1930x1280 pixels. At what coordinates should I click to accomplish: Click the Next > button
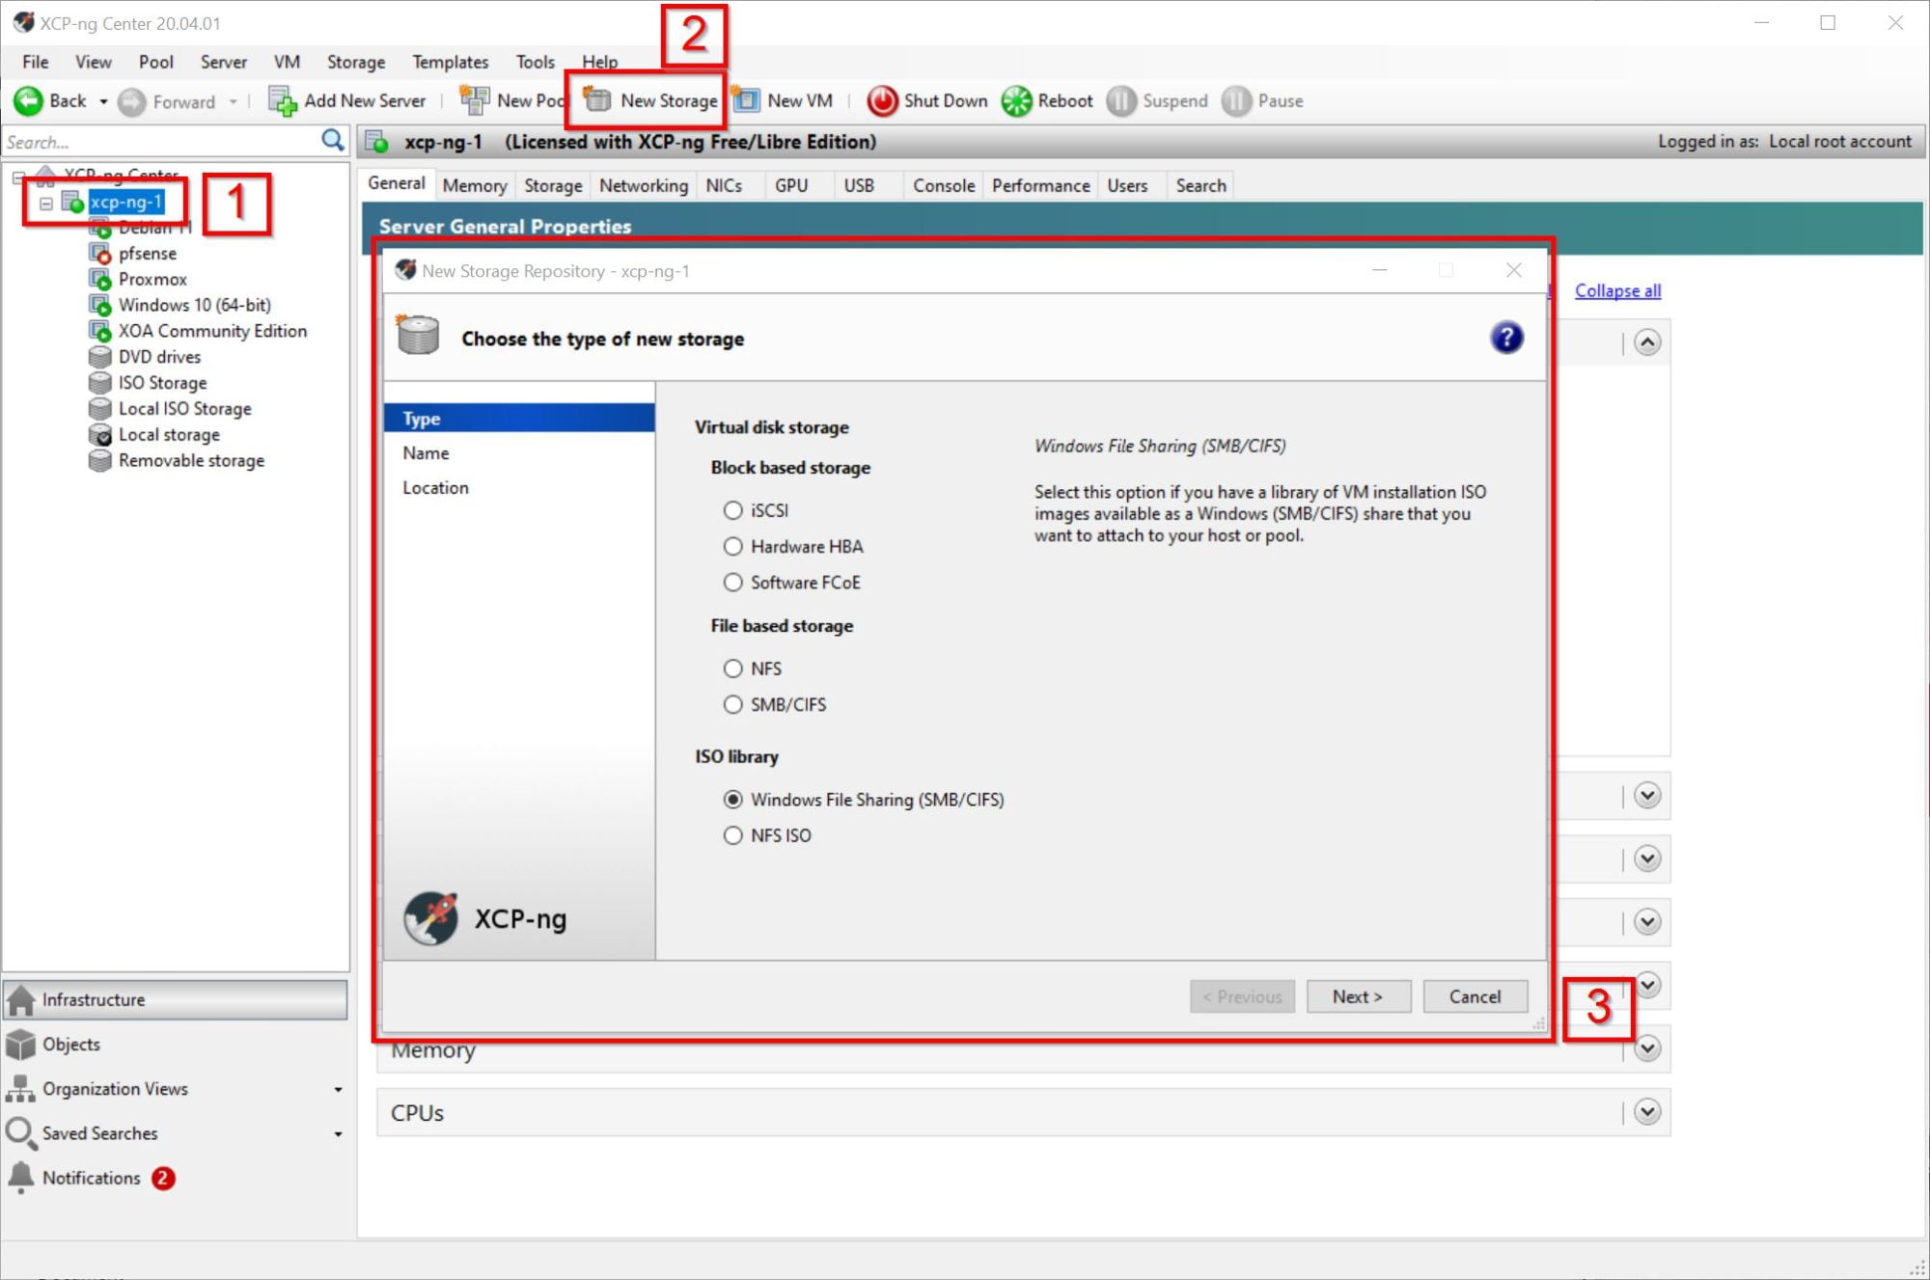pos(1358,996)
